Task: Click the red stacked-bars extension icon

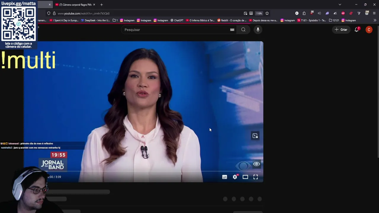Action: 351,13
